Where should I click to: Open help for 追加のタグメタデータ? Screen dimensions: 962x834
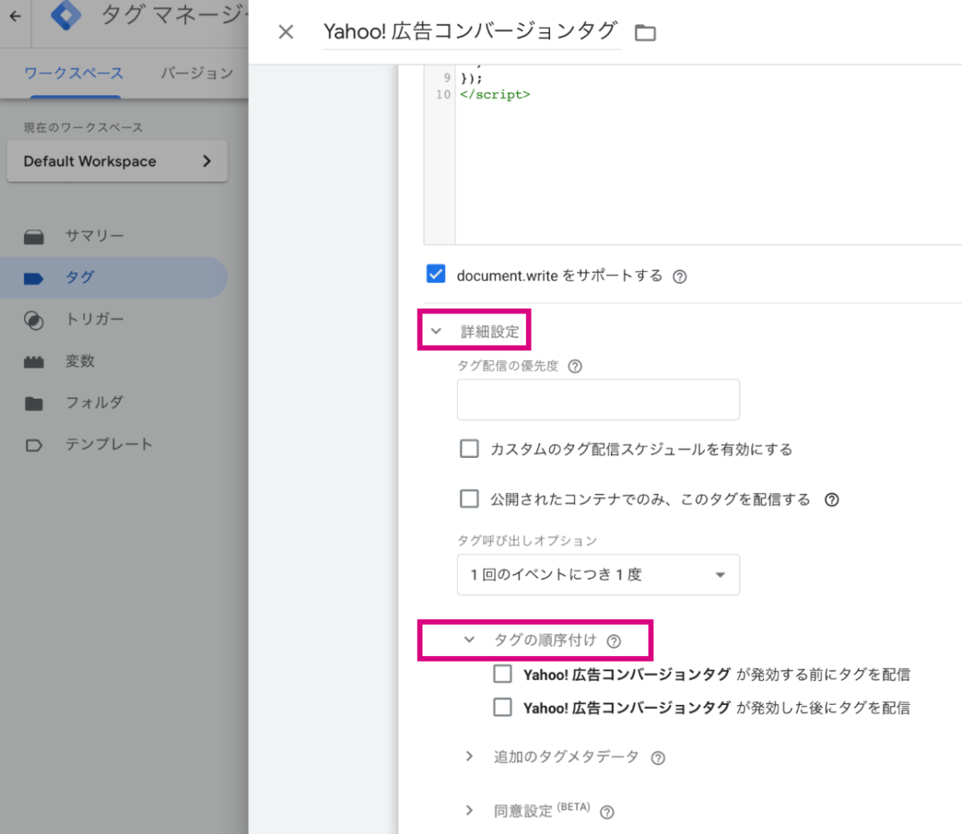658,758
